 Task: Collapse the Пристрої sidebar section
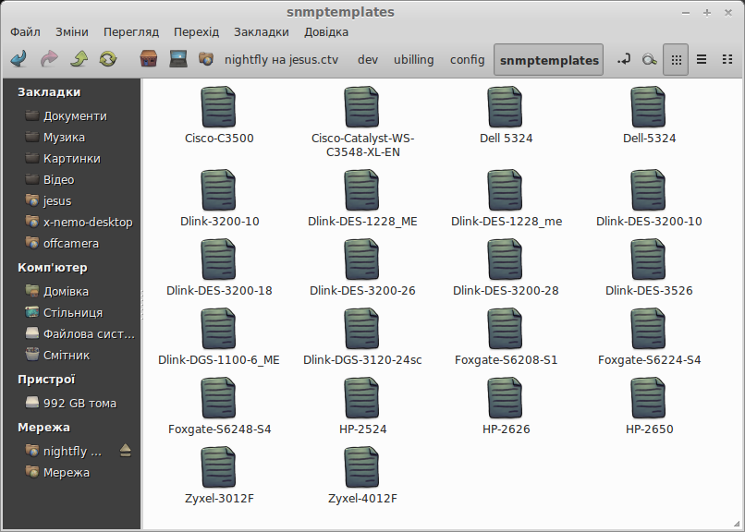[x=46, y=380]
